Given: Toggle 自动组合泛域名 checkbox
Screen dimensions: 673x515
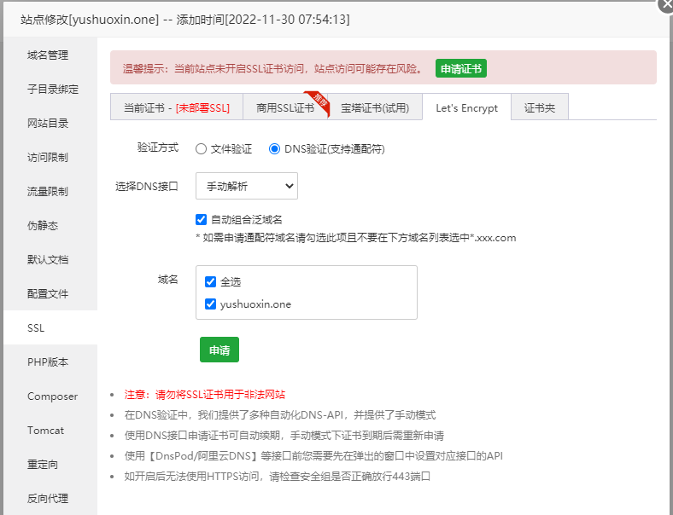Looking at the screenshot, I should click(202, 219).
